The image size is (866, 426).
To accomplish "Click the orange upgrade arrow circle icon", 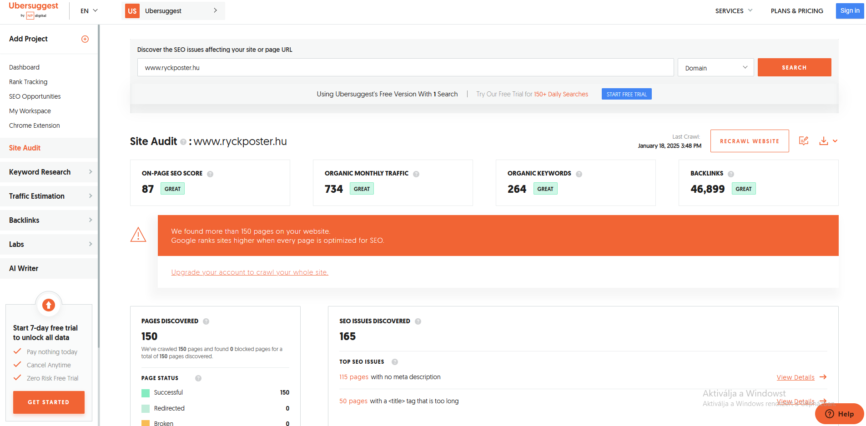I will [x=49, y=305].
